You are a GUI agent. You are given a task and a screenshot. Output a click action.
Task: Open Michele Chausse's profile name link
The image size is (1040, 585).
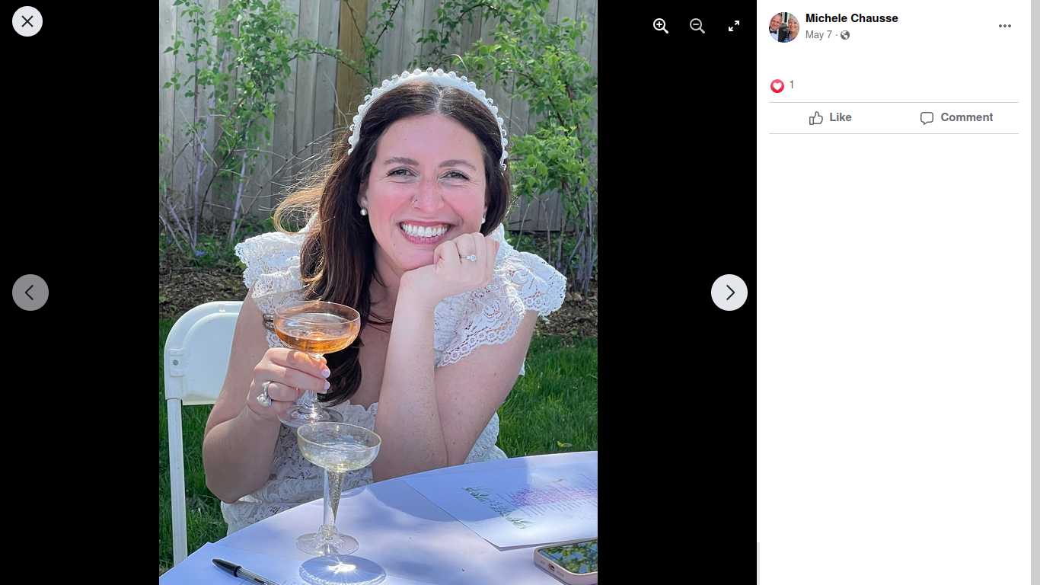click(x=852, y=18)
